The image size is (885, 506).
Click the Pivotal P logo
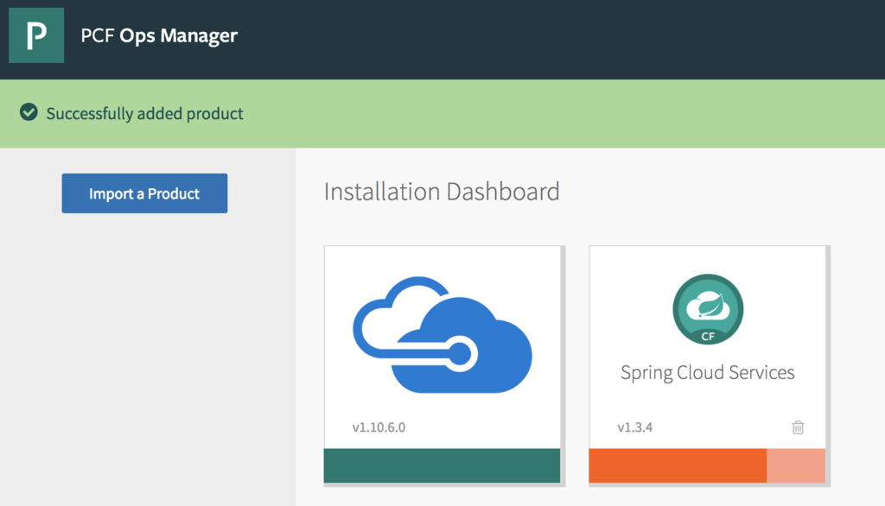tap(36, 36)
